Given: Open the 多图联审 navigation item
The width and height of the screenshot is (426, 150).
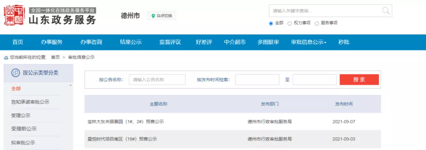Looking at the screenshot, I should pos(268,42).
